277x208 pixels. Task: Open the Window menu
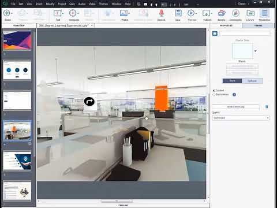(x=117, y=3)
